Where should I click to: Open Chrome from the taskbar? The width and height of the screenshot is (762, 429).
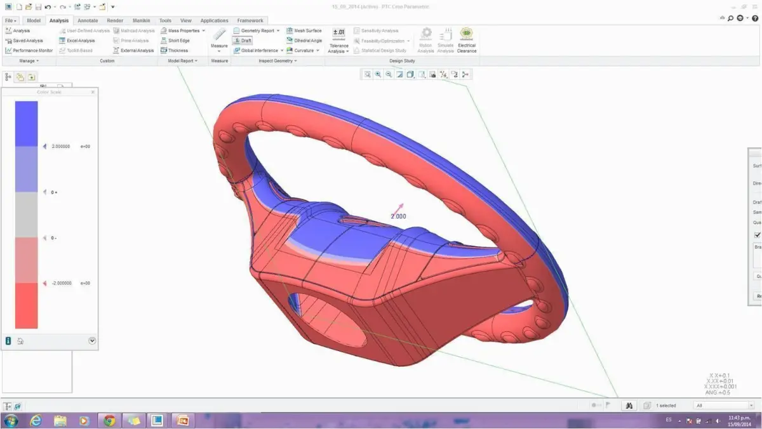(109, 420)
